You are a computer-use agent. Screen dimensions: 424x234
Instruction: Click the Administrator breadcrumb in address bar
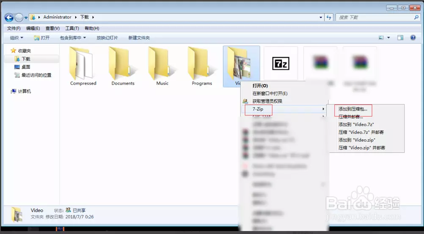coord(57,17)
